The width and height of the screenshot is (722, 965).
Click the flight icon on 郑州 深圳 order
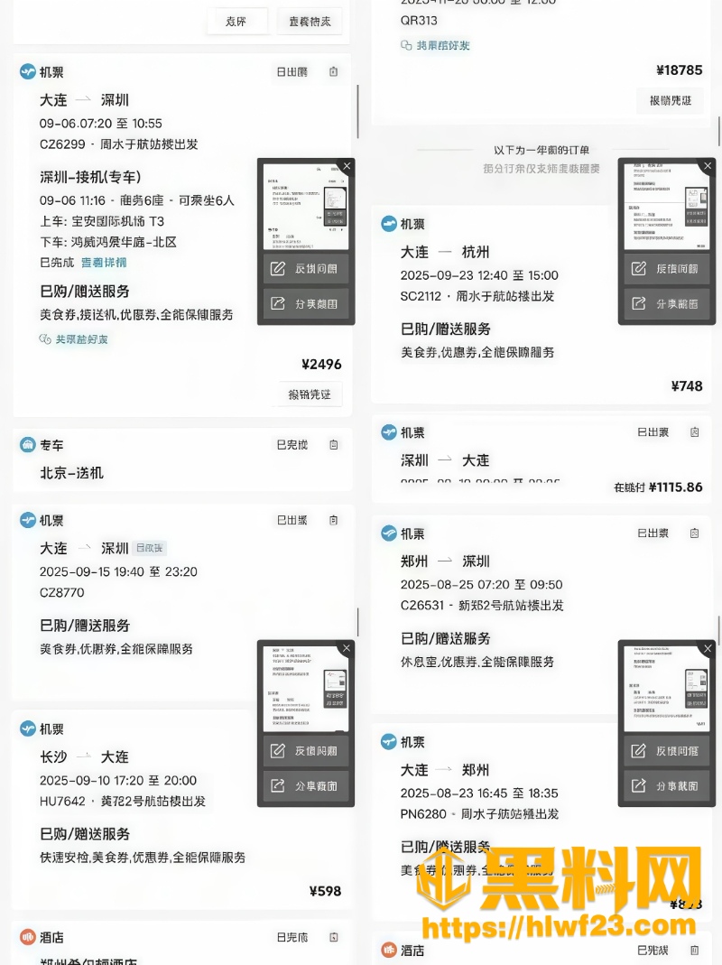point(388,533)
